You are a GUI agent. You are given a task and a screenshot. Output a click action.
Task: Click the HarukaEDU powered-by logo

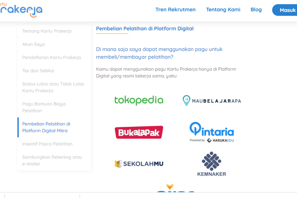(x=221, y=141)
